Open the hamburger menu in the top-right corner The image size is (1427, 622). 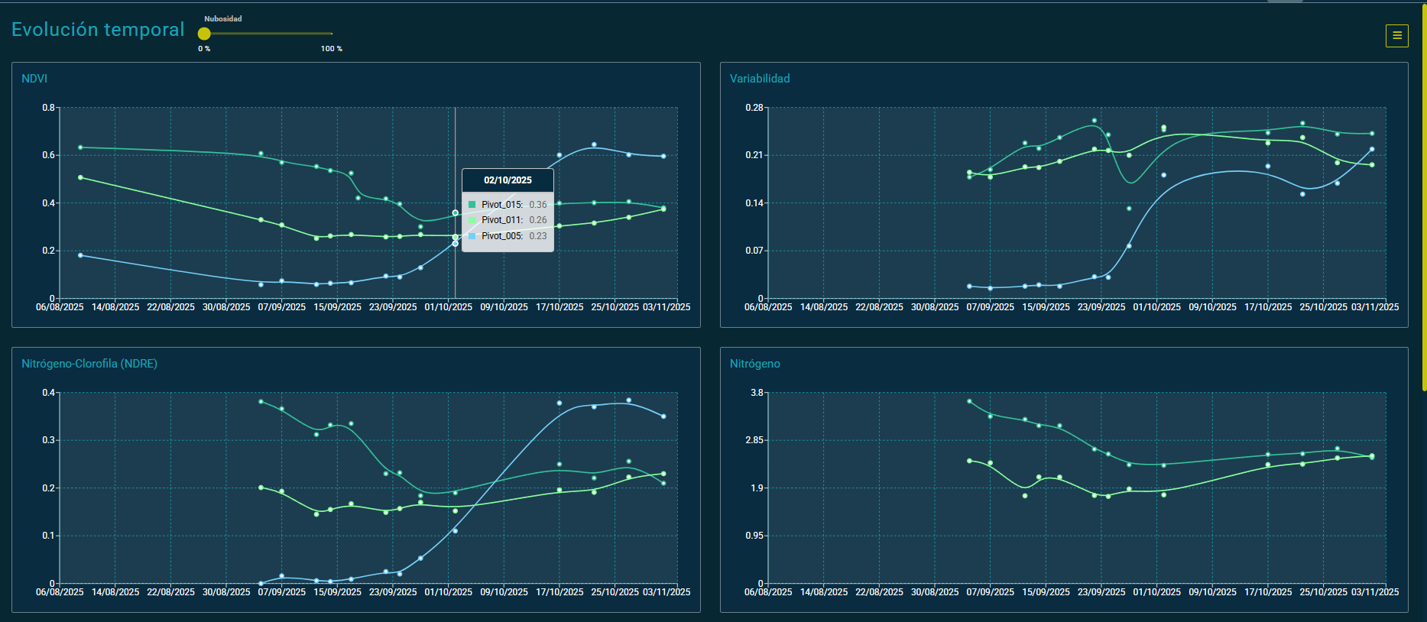[x=1396, y=35]
